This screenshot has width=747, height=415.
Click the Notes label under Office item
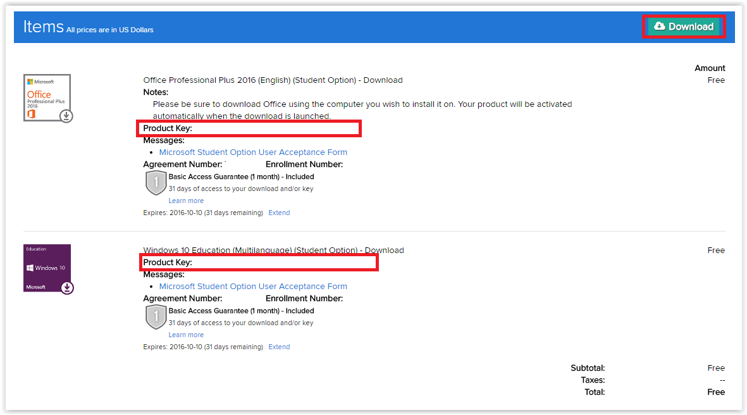(x=156, y=92)
